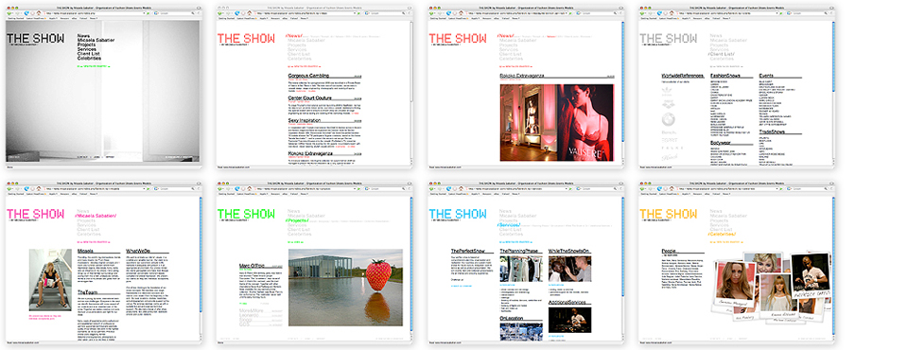908x350 pixels.
Task: Click the Back arrow in the red News article-list window
Action: click(218, 13)
